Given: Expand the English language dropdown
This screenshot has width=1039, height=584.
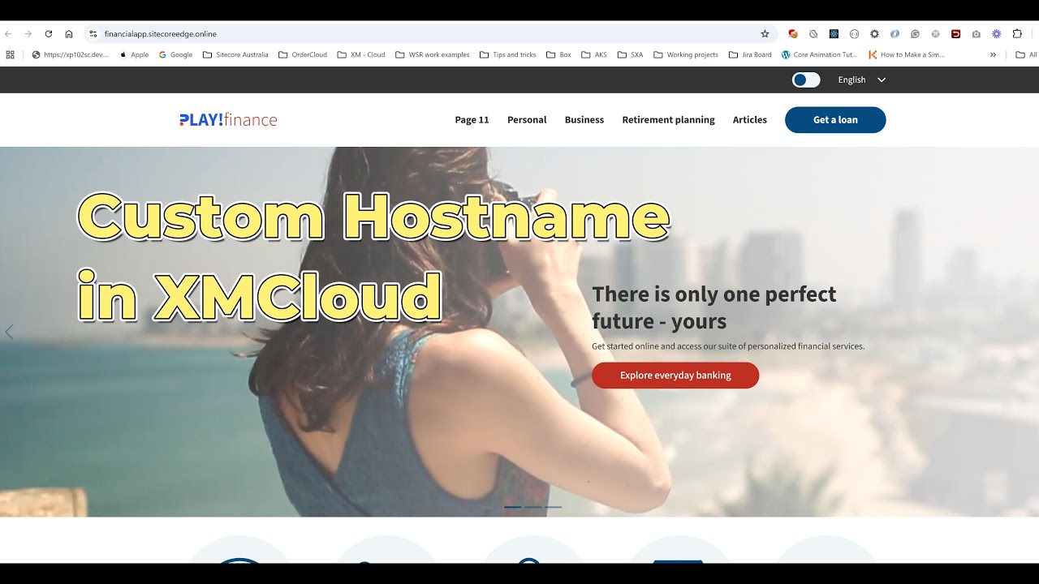Looking at the screenshot, I should pos(862,79).
